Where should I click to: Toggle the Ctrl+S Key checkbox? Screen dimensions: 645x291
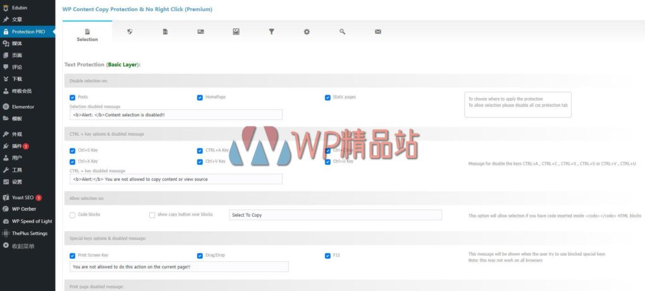[x=72, y=151]
